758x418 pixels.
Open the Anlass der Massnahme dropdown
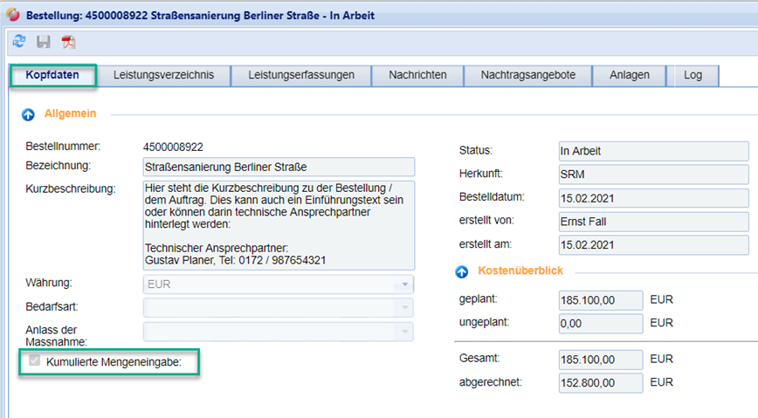tap(404, 332)
